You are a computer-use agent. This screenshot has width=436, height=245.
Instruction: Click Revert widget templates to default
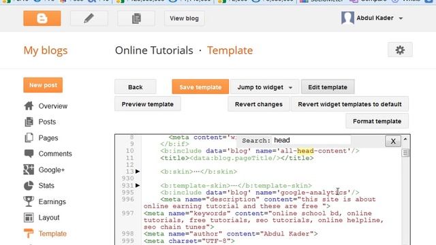[349, 104]
